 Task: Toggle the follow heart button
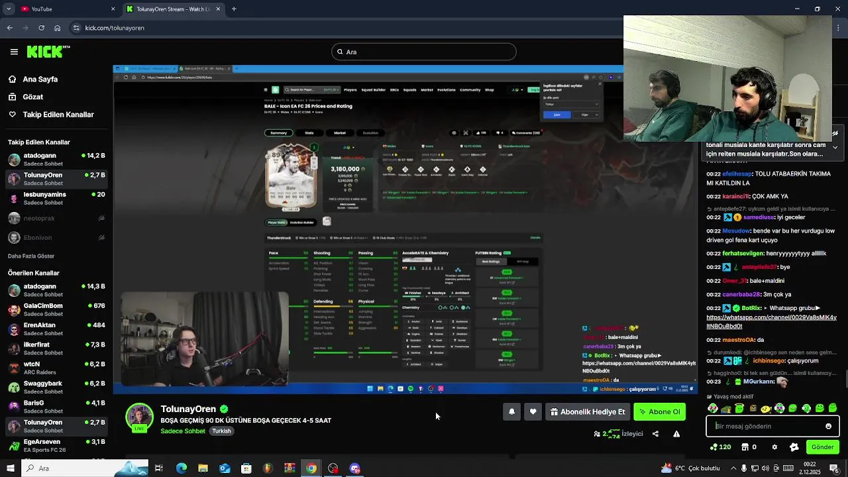[533, 411]
